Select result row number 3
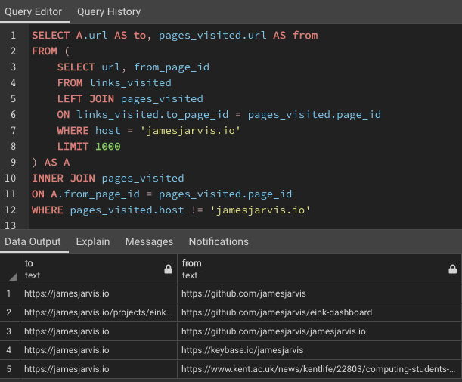This screenshot has height=382, width=462. click(x=9, y=331)
